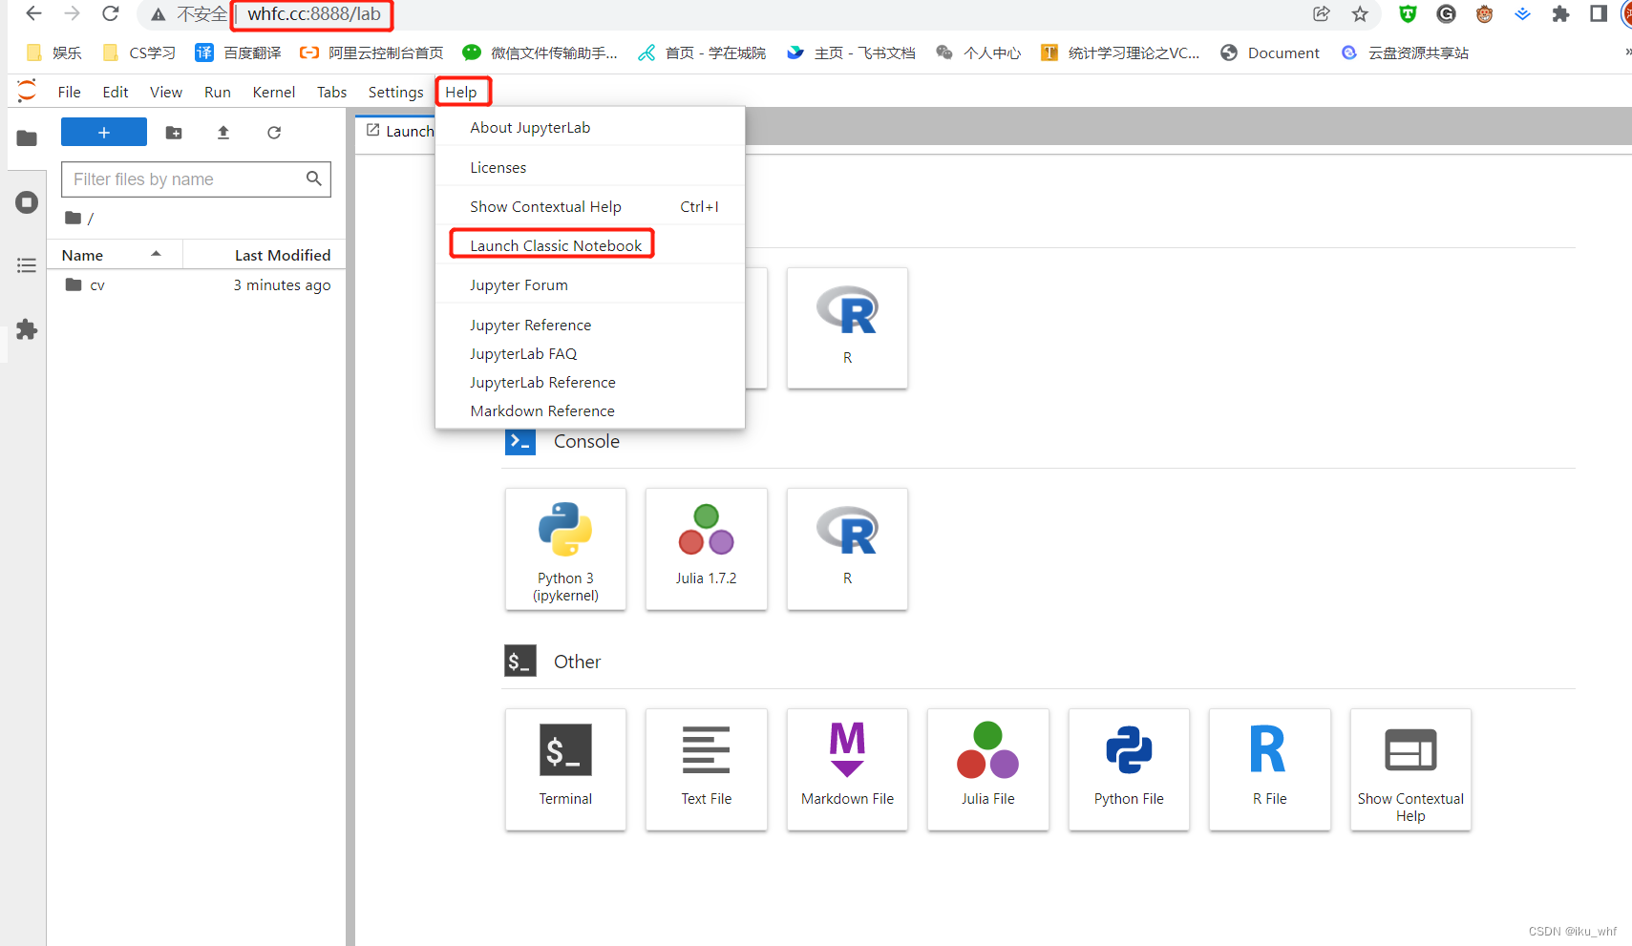Select Show Contextual Help menu entry
The width and height of the screenshot is (1632, 946).
pos(590,206)
